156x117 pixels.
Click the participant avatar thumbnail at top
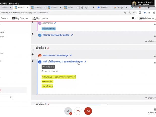point(135,3)
